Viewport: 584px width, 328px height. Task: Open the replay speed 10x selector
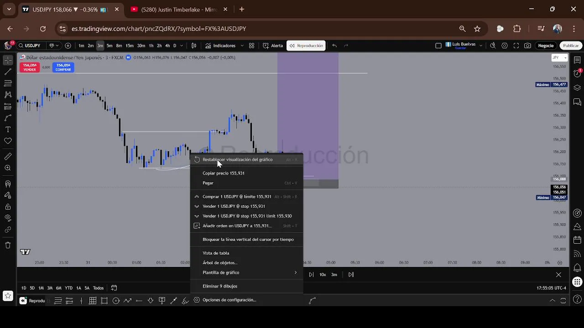click(323, 275)
